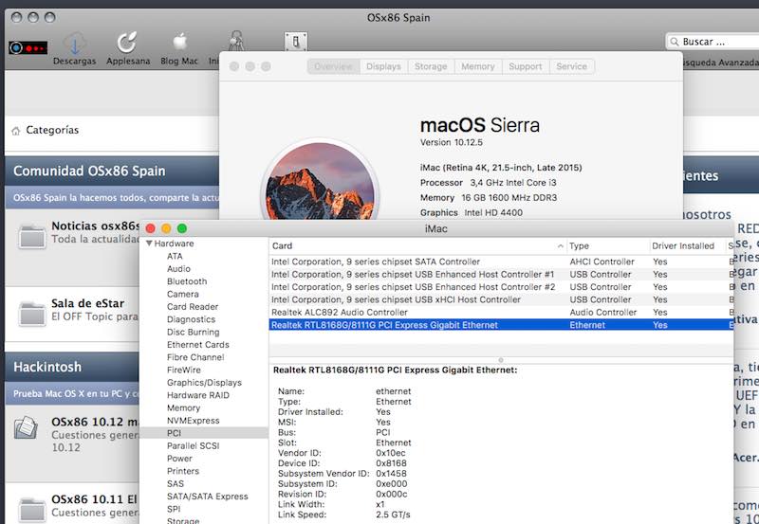Collapse the Hardware tree section
This screenshot has height=524, width=759.
(x=149, y=244)
